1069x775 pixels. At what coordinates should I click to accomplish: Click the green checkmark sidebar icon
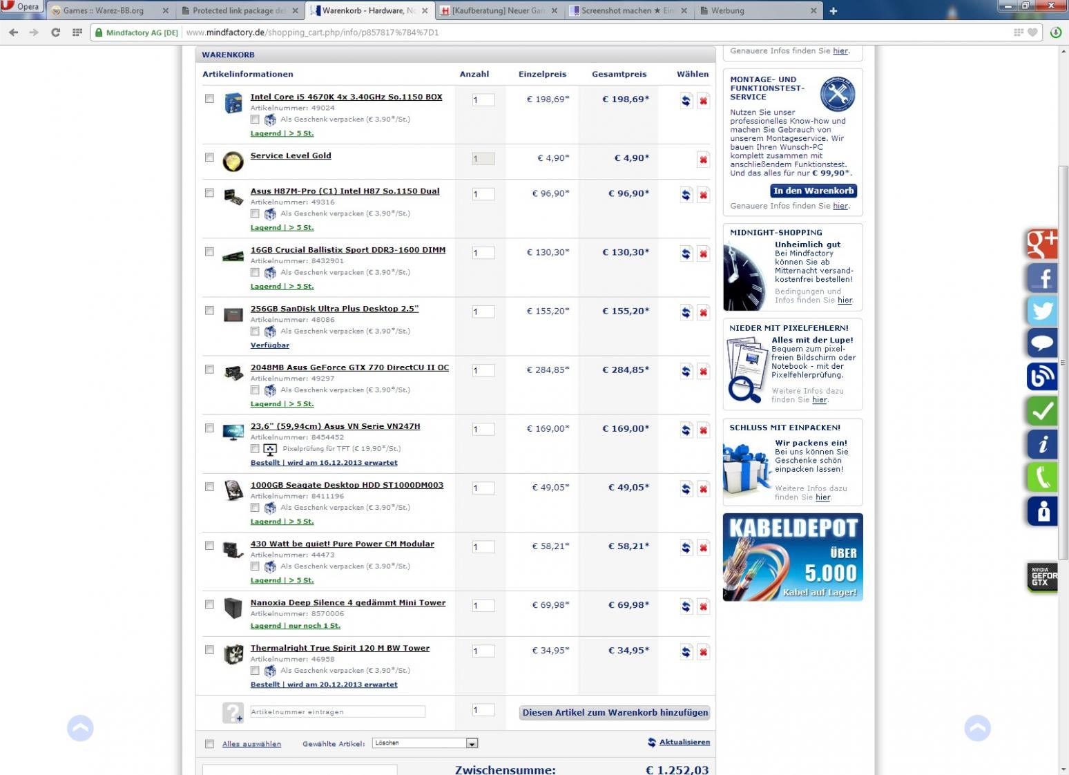(x=1042, y=410)
